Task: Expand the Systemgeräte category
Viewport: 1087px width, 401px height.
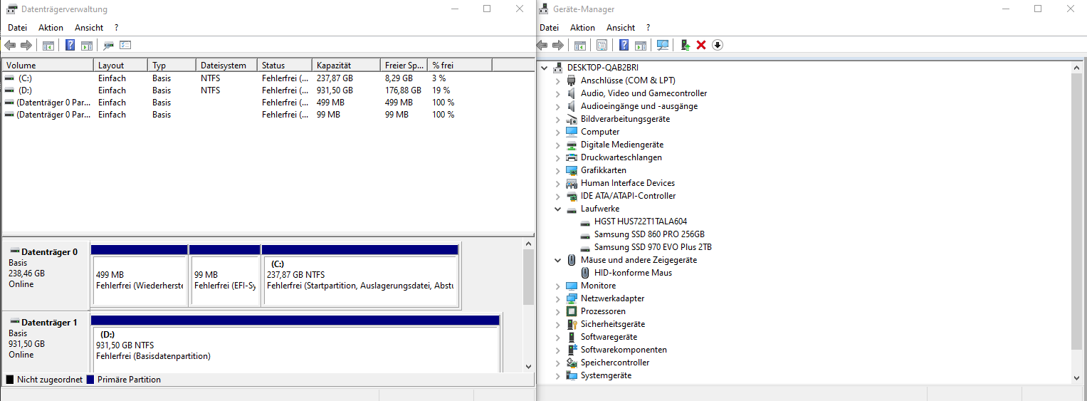Action: (x=558, y=375)
